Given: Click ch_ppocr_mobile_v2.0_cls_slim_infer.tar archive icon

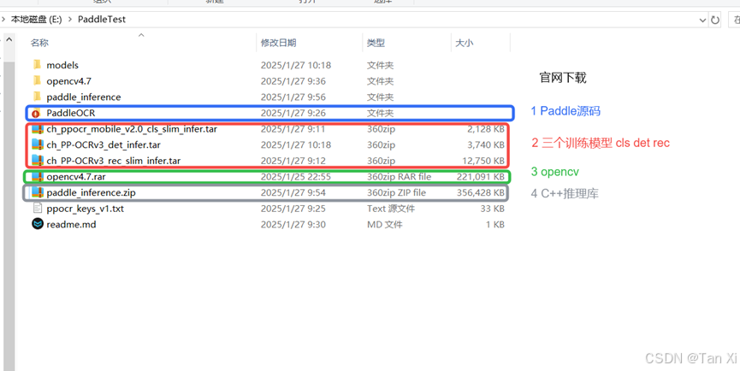Looking at the screenshot, I should point(38,129).
